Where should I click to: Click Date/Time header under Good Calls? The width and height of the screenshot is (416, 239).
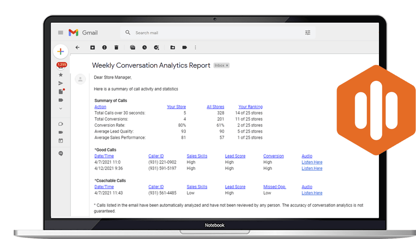click(x=104, y=156)
